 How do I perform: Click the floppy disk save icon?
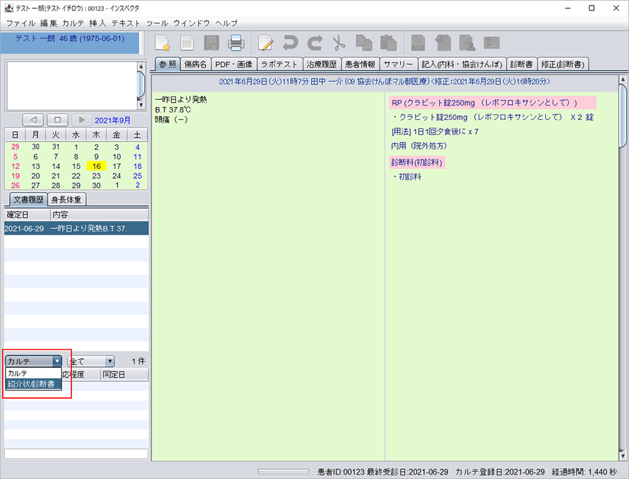pos(211,43)
